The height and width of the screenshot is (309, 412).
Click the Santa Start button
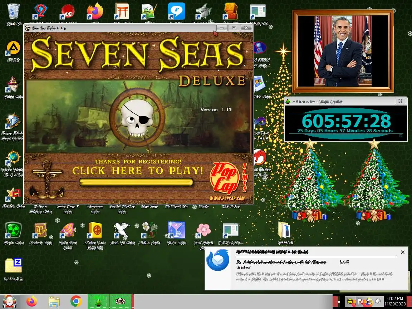click(9, 301)
